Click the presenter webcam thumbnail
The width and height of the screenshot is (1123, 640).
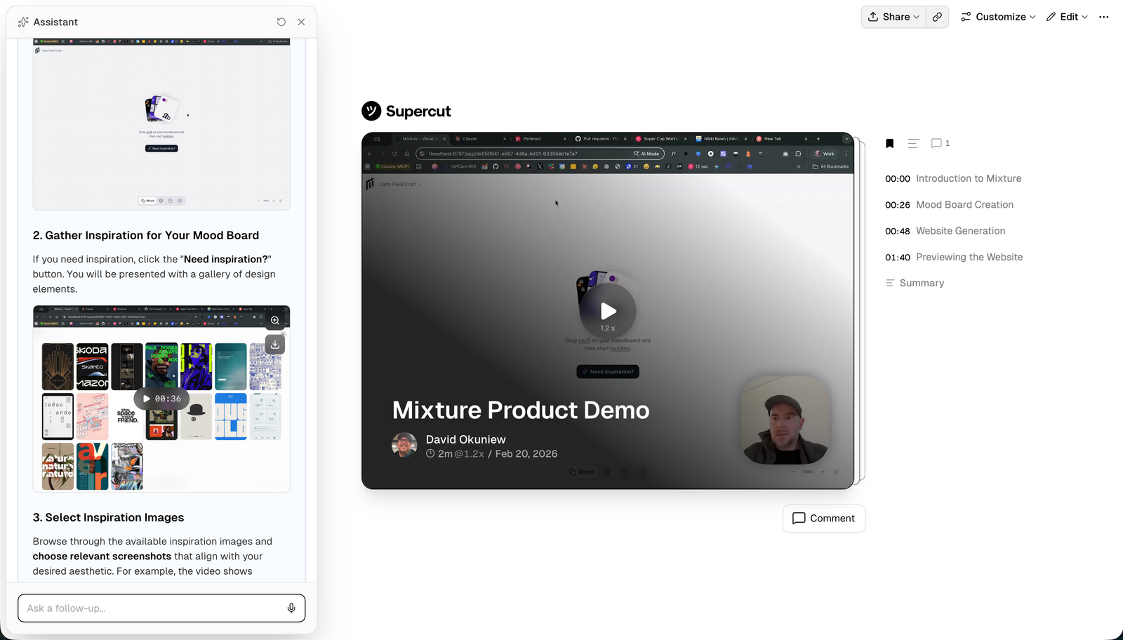point(785,420)
